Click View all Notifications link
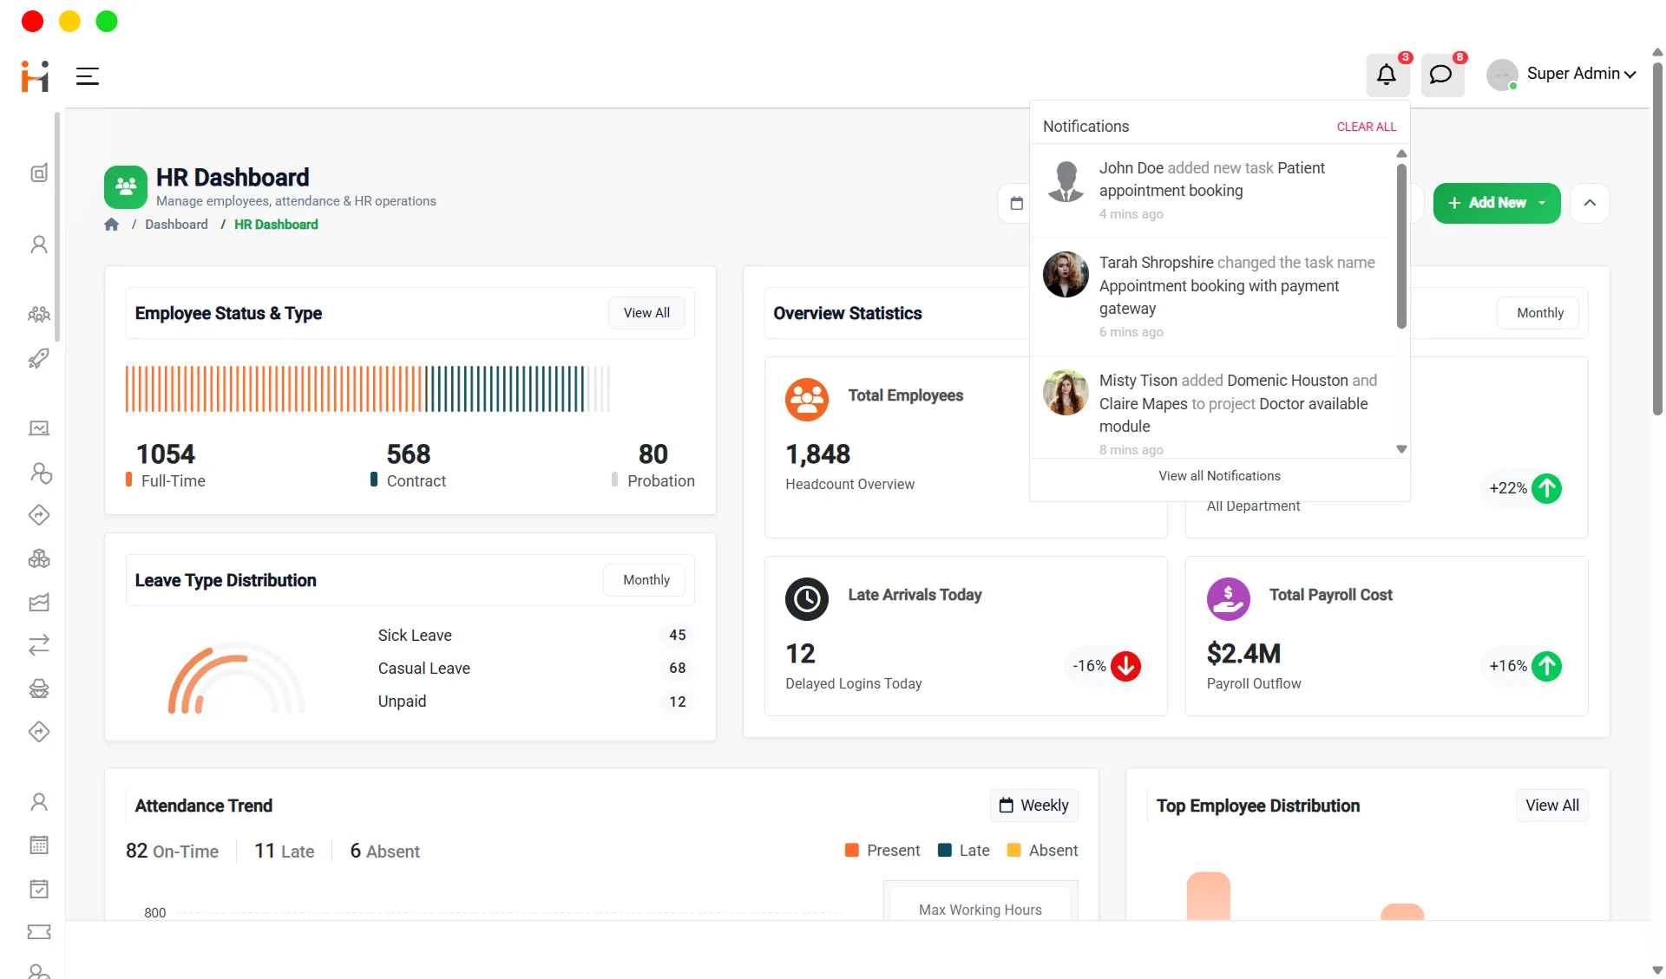1666x979 pixels. click(1219, 476)
